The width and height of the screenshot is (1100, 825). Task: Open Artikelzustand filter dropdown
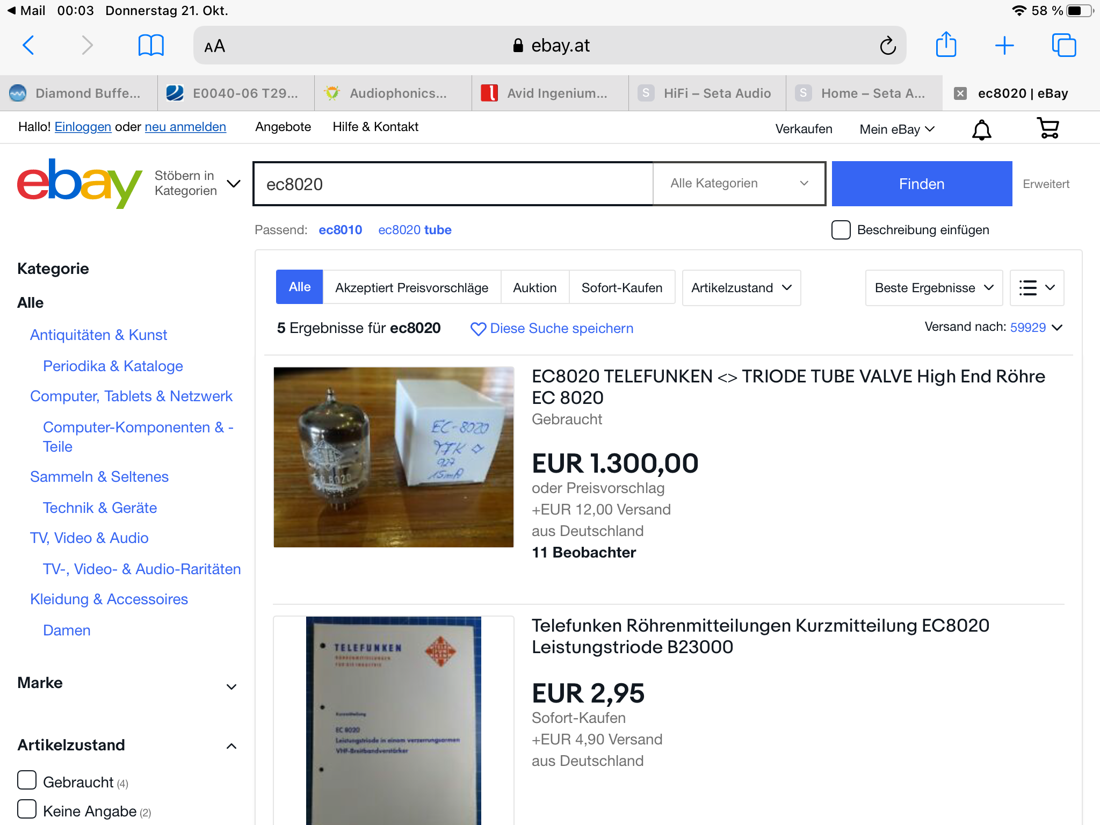click(741, 288)
